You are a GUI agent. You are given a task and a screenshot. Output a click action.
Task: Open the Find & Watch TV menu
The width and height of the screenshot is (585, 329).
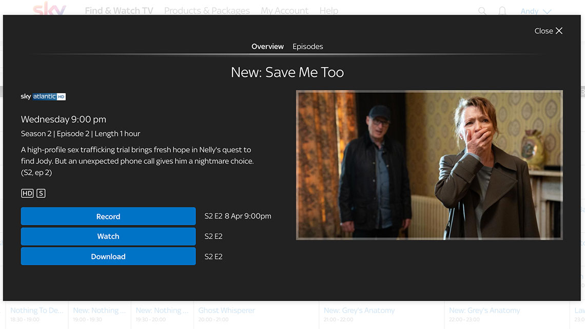click(119, 10)
